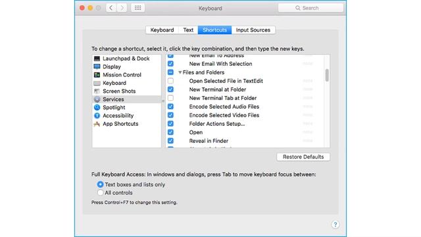Uncheck the Open service checkbox

point(170,132)
